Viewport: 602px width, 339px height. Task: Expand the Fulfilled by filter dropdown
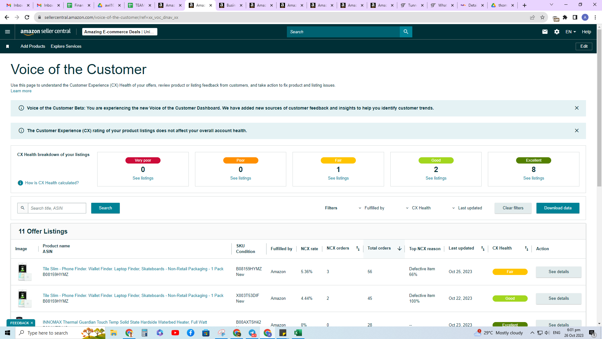(x=371, y=208)
